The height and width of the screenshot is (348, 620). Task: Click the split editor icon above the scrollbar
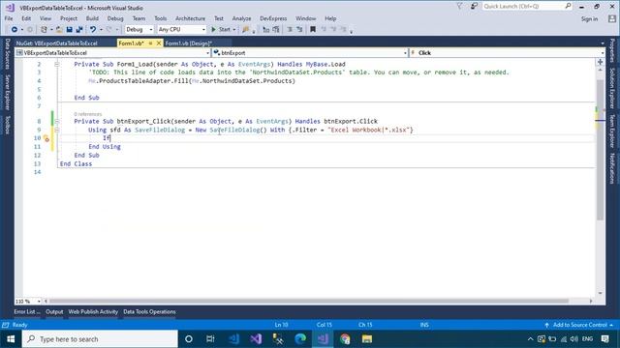click(x=600, y=62)
